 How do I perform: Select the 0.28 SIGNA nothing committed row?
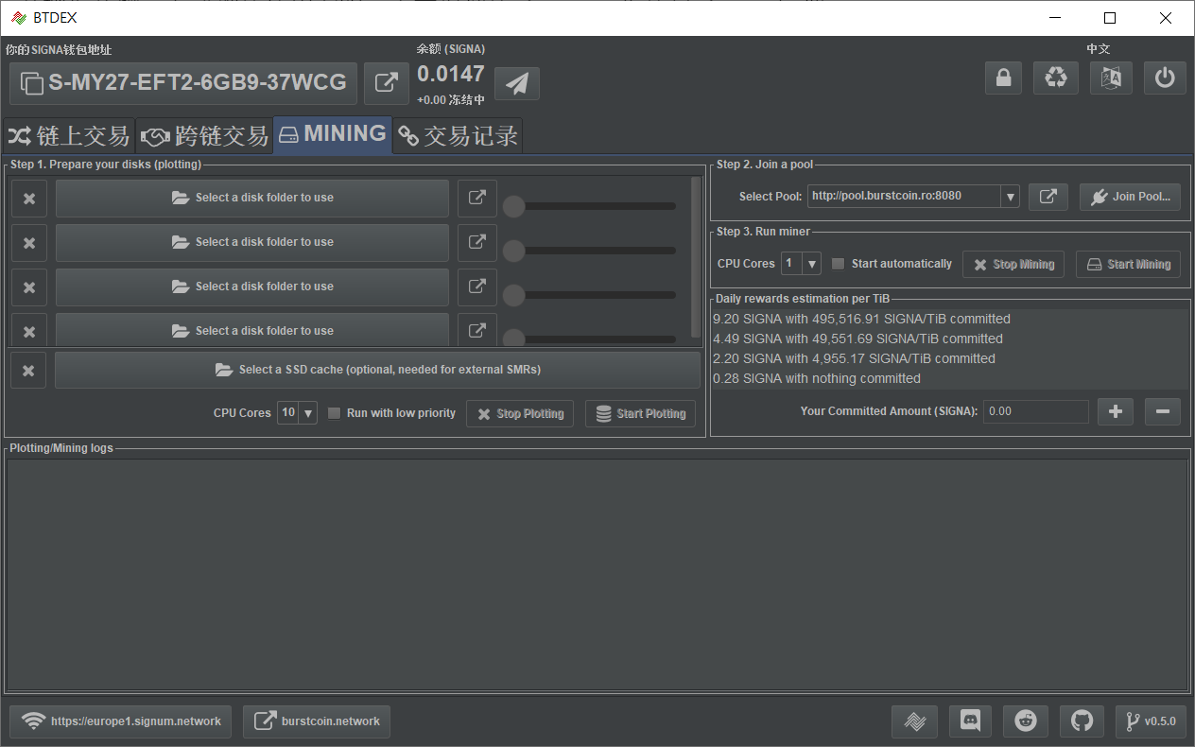coord(950,378)
